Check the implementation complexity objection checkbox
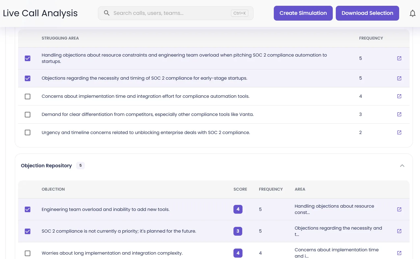 tap(27, 253)
